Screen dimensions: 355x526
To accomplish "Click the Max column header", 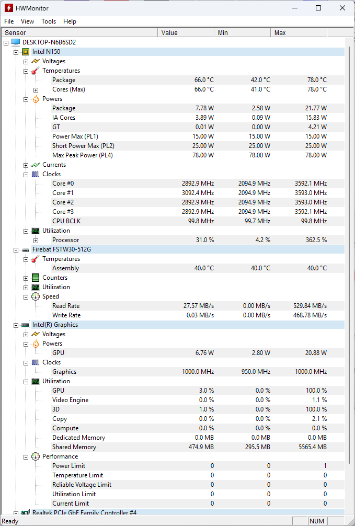I will 299,33.
